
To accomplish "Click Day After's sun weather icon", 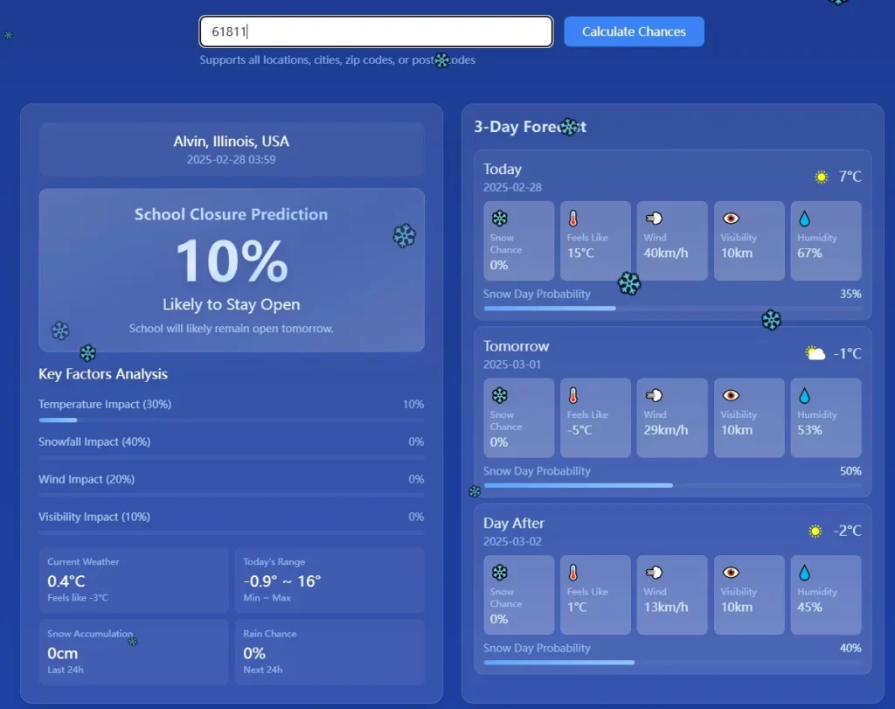I will [x=815, y=531].
